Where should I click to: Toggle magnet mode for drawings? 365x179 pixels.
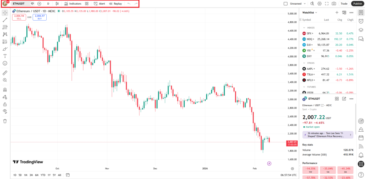tap(5, 90)
